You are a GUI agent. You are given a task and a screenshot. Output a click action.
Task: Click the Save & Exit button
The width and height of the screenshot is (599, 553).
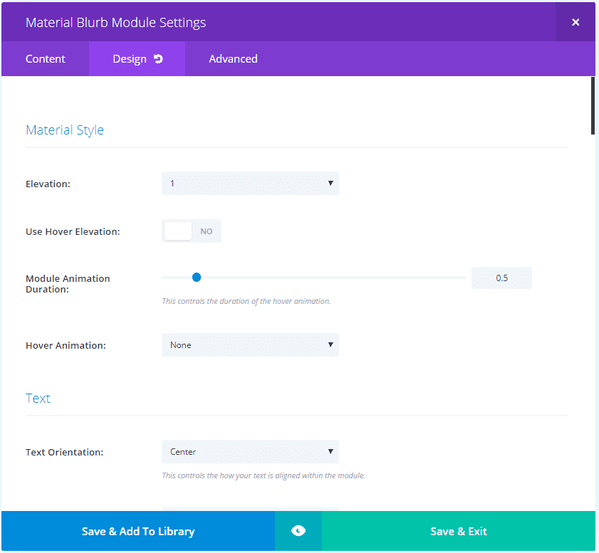(459, 531)
